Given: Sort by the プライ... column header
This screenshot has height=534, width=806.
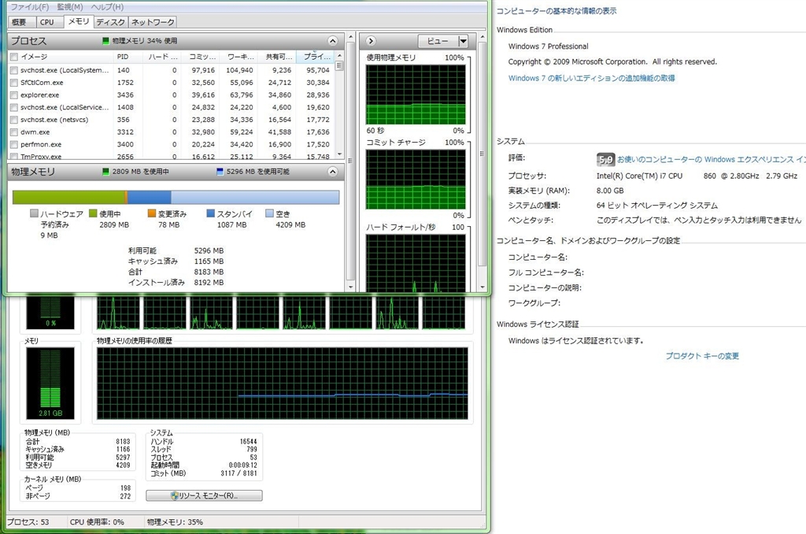Looking at the screenshot, I should pos(316,57).
